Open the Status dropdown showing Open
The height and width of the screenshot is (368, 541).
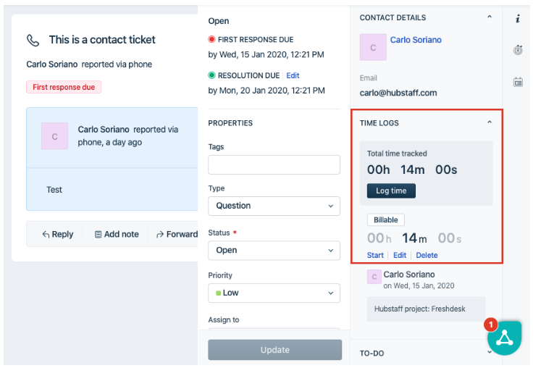click(274, 250)
